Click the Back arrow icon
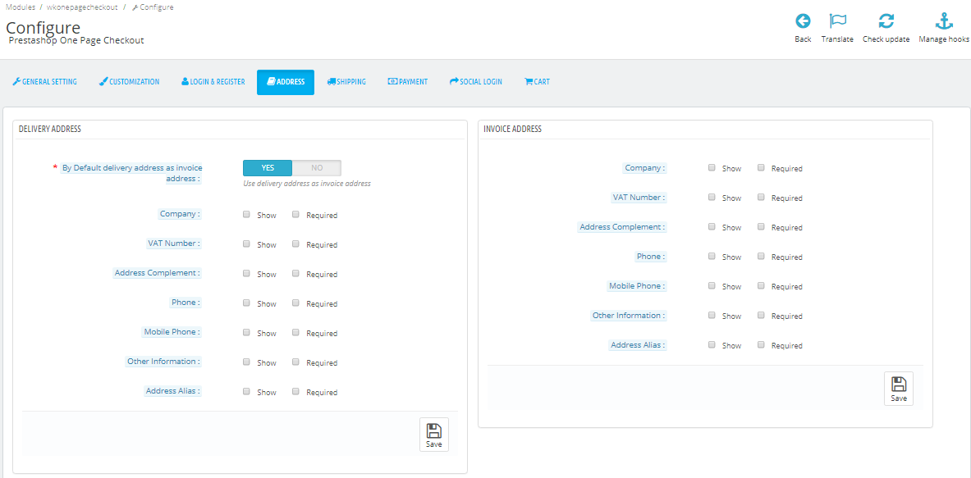Screen dimensions: 971x478 [x=803, y=21]
